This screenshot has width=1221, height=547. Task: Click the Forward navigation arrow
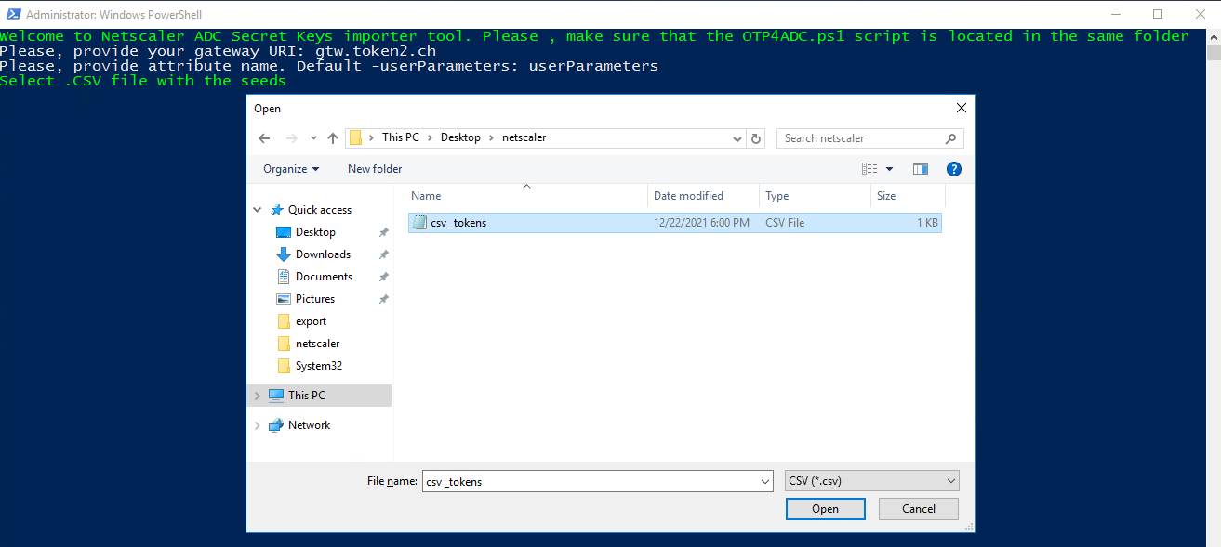[x=292, y=138]
